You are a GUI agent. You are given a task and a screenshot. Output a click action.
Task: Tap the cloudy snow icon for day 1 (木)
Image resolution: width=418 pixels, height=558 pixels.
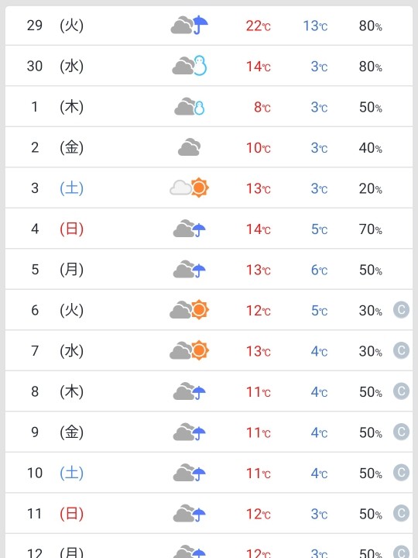[190, 106]
